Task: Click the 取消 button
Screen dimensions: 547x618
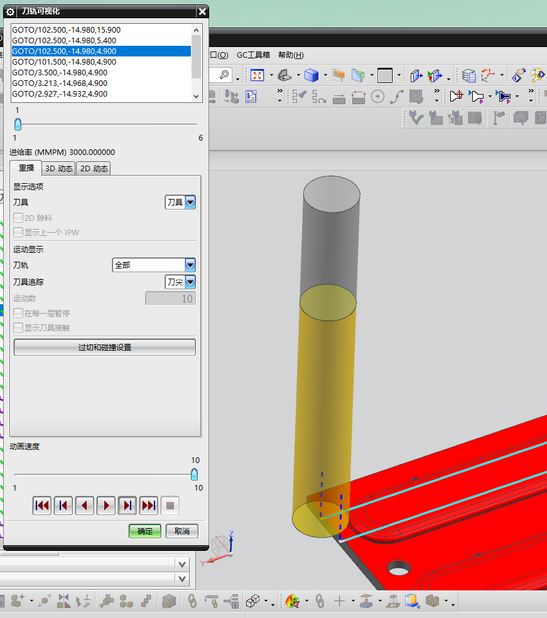Action: [x=181, y=531]
